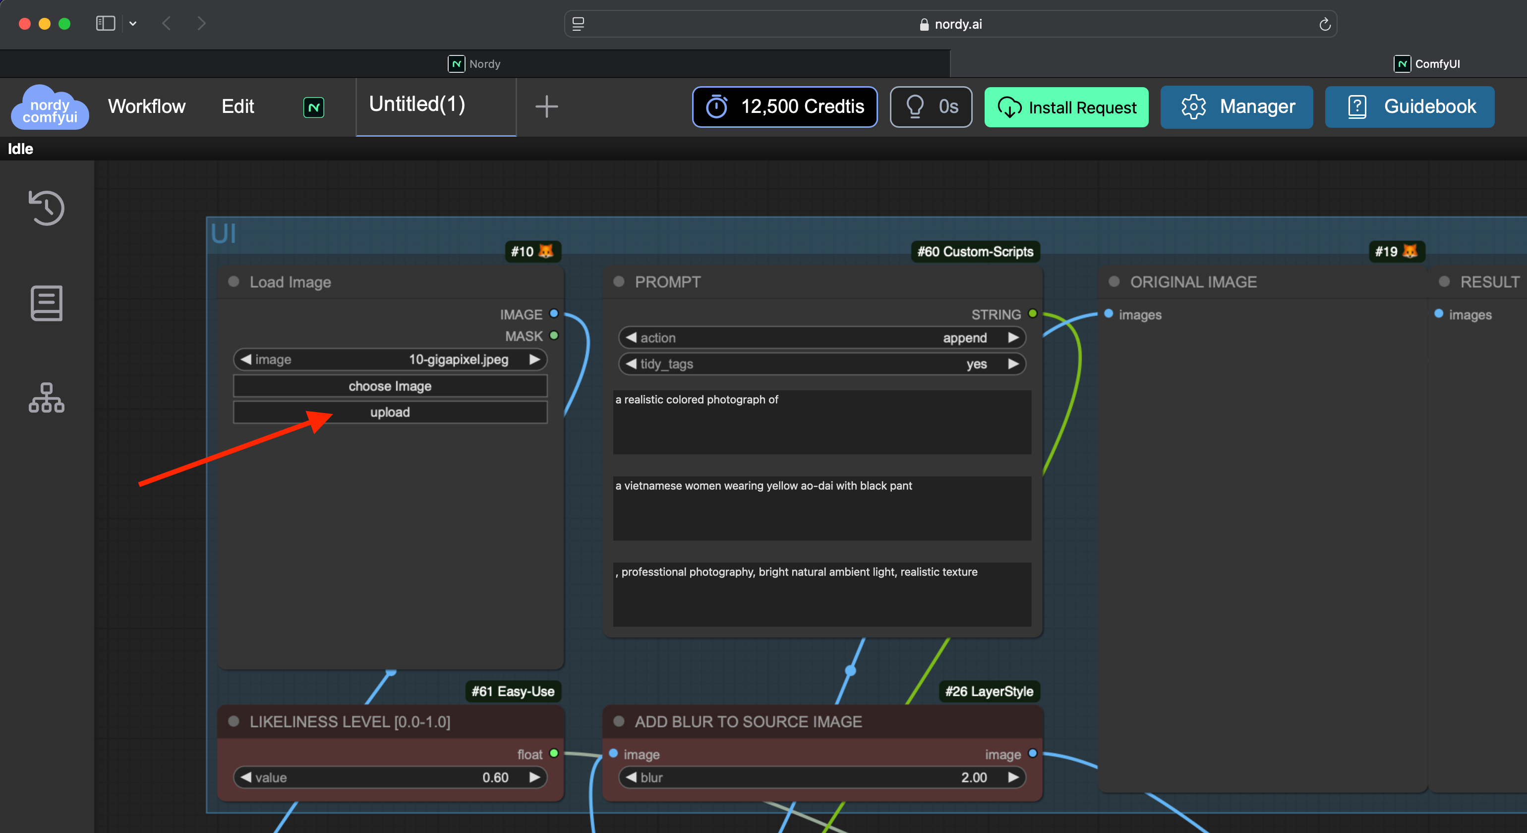
Task: Advance to next image in selector
Action: pos(534,360)
